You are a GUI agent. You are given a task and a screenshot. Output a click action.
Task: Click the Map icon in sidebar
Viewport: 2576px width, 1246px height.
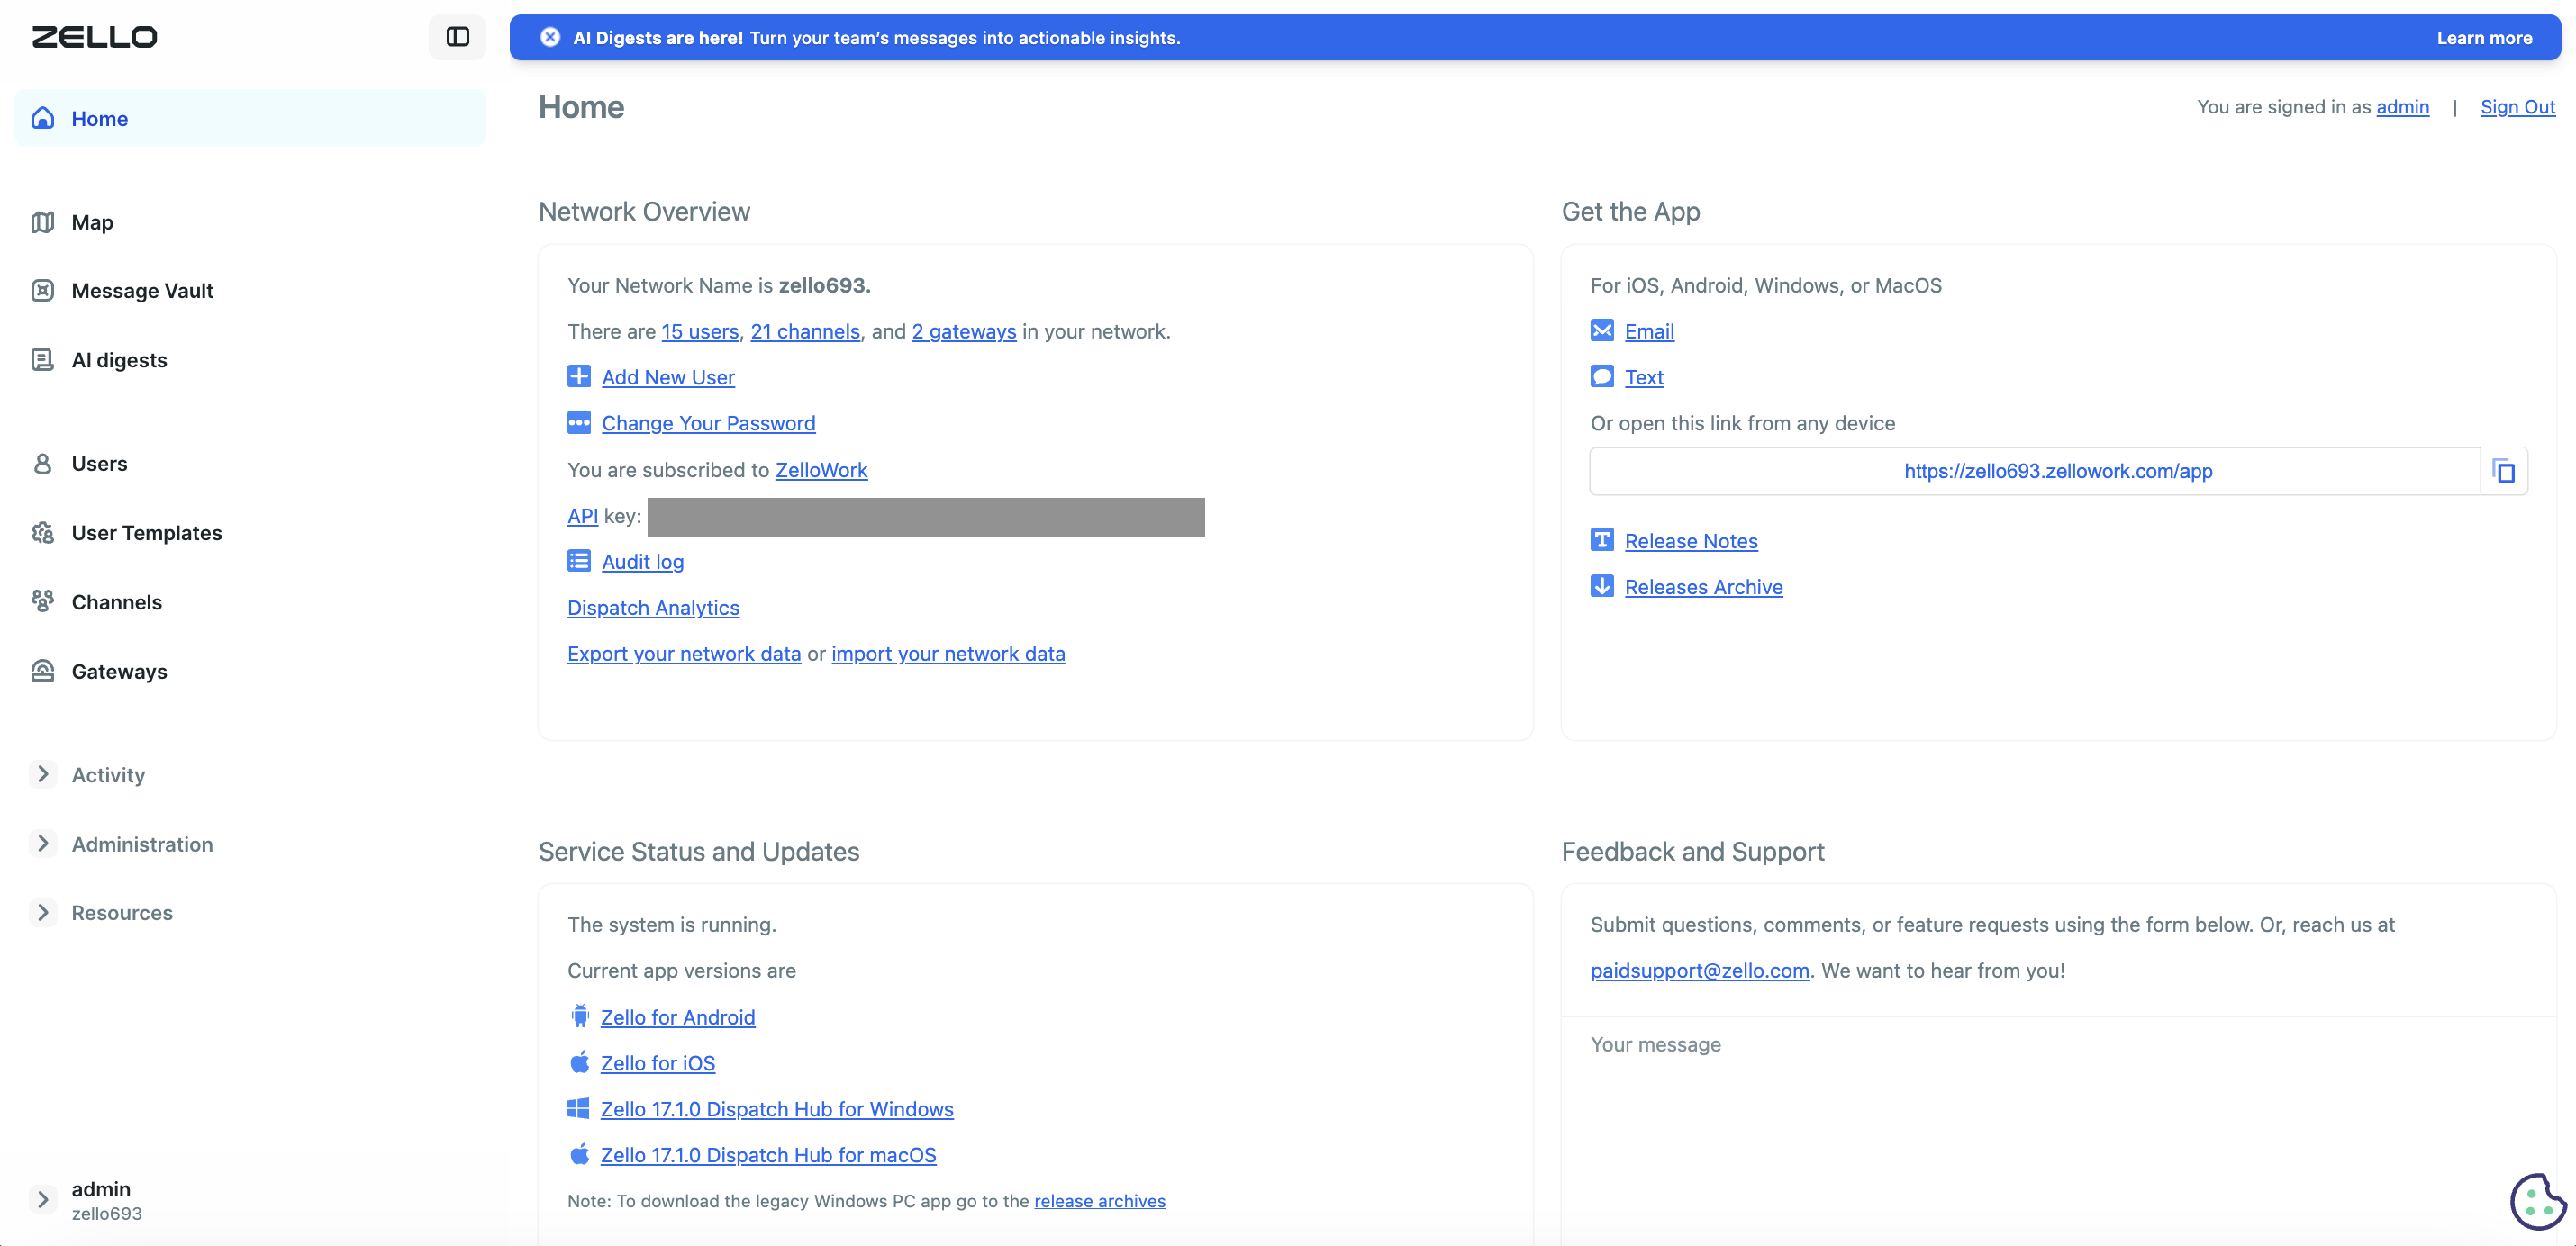43,221
